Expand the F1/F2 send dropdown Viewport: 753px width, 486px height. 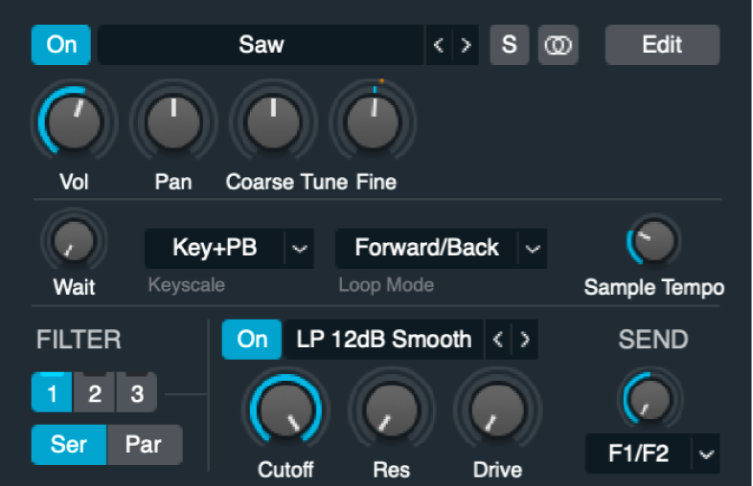(x=707, y=454)
